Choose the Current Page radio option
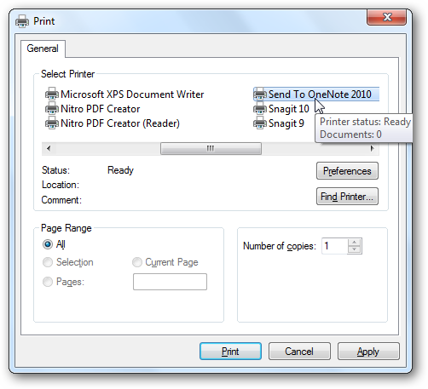This screenshot has height=389, width=428. coord(137,262)
